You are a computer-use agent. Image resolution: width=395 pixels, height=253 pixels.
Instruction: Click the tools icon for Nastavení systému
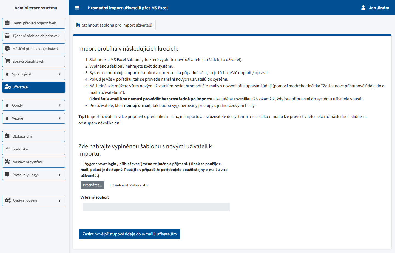pos(7,162)
